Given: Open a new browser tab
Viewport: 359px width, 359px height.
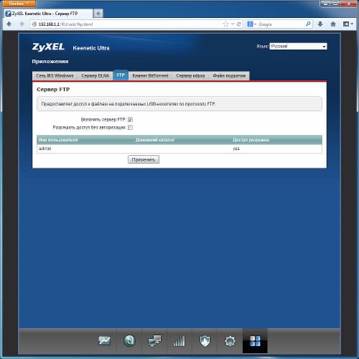Looking at the screenshot, I should [x=98, y=14].
